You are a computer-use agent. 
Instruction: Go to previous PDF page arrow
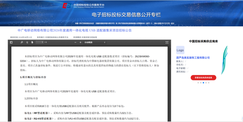point(27,42)
